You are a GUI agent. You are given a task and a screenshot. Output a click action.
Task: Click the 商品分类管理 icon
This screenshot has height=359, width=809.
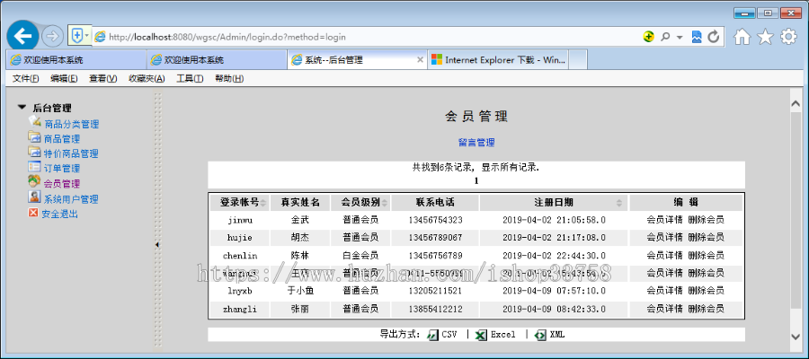tap(34, 122)
